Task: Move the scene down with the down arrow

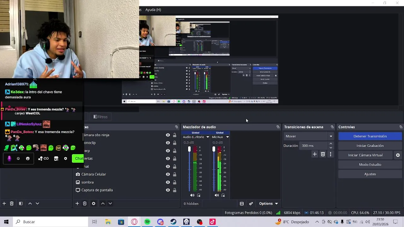Action: pyautogui.click(x=37, y=204)
